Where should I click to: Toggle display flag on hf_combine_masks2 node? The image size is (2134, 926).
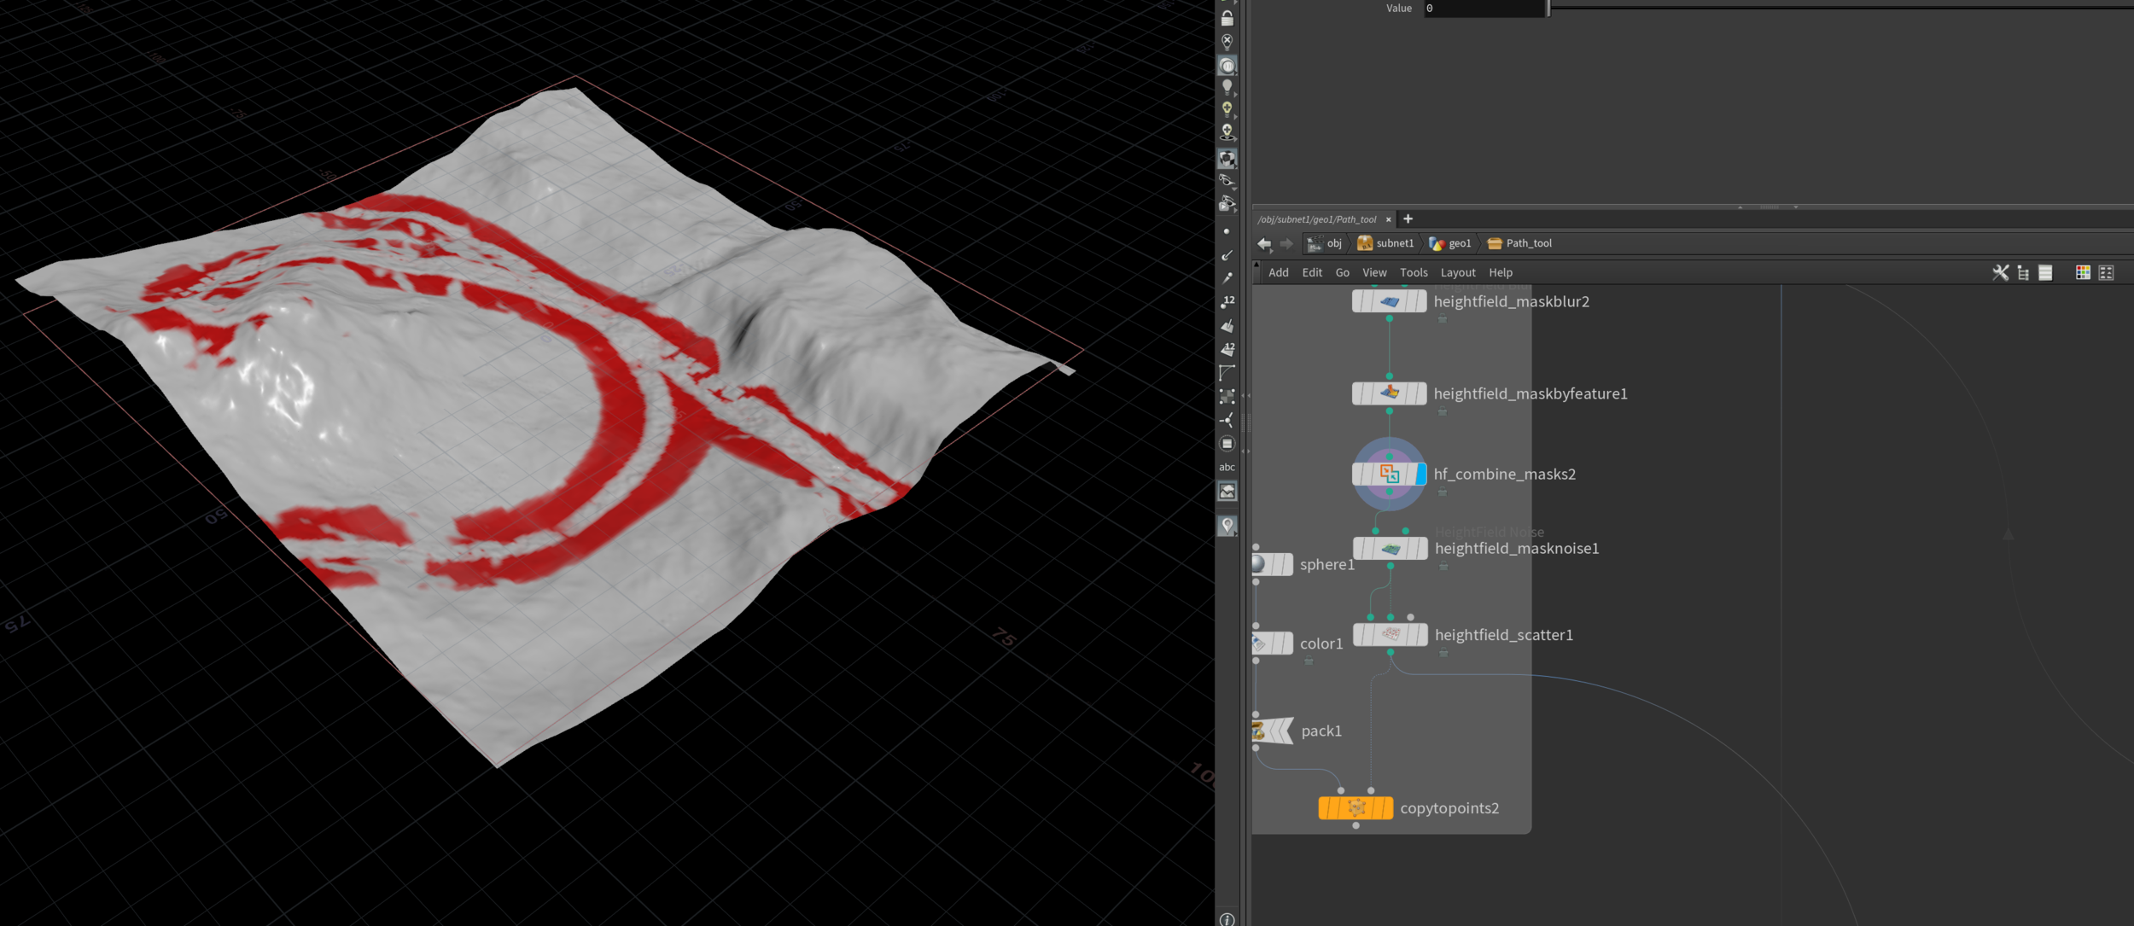coord(1420,474)
